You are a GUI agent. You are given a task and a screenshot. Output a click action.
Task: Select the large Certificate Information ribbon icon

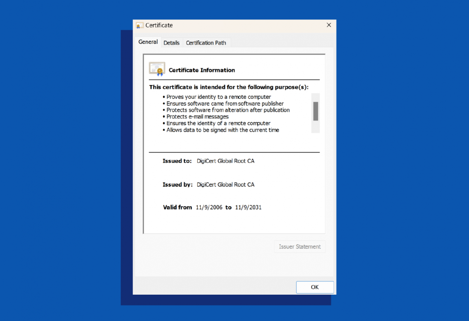(157, 69)
